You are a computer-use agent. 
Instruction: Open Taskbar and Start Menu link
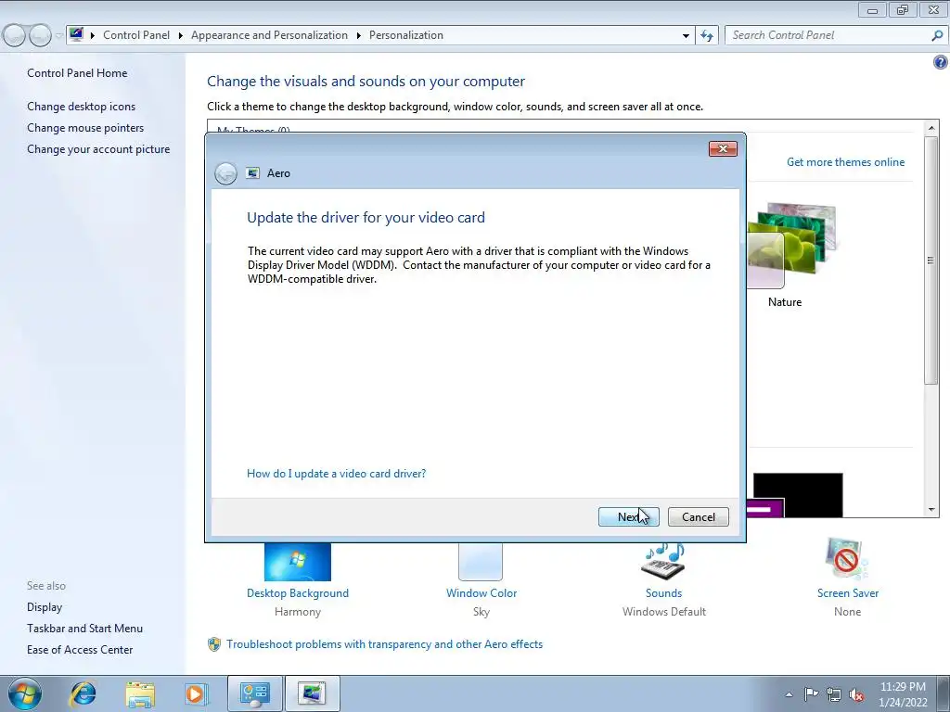[84, 629]
